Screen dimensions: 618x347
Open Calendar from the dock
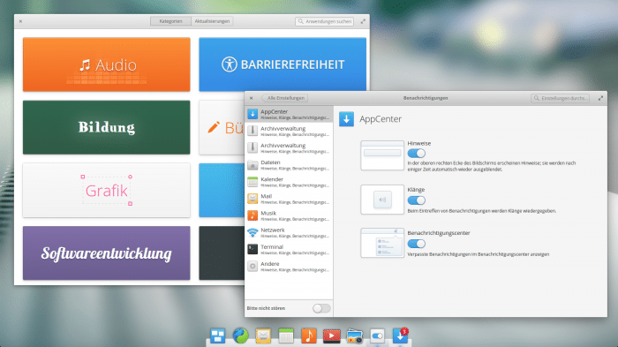286,336
